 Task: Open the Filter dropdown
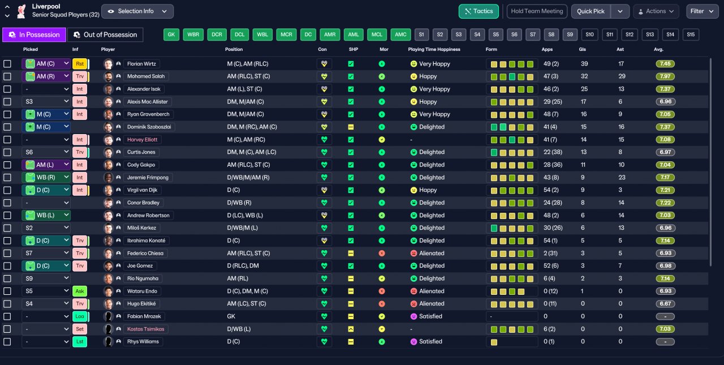point(703,11)
